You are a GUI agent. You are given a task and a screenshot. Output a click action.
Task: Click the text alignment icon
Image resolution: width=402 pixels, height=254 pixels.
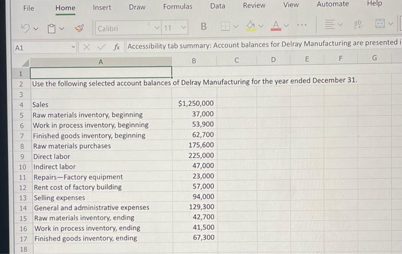click(x=330, y=25)
